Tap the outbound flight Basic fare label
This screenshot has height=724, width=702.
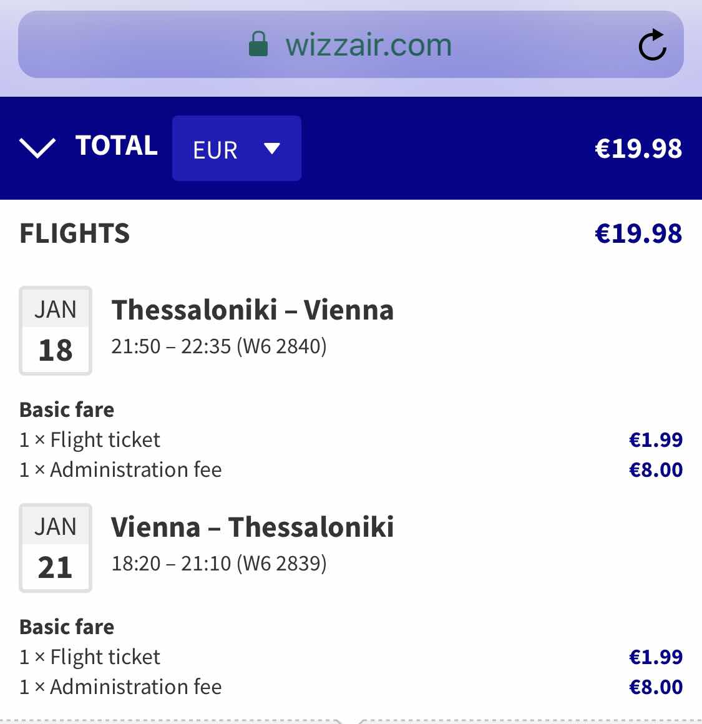(67, 410)
